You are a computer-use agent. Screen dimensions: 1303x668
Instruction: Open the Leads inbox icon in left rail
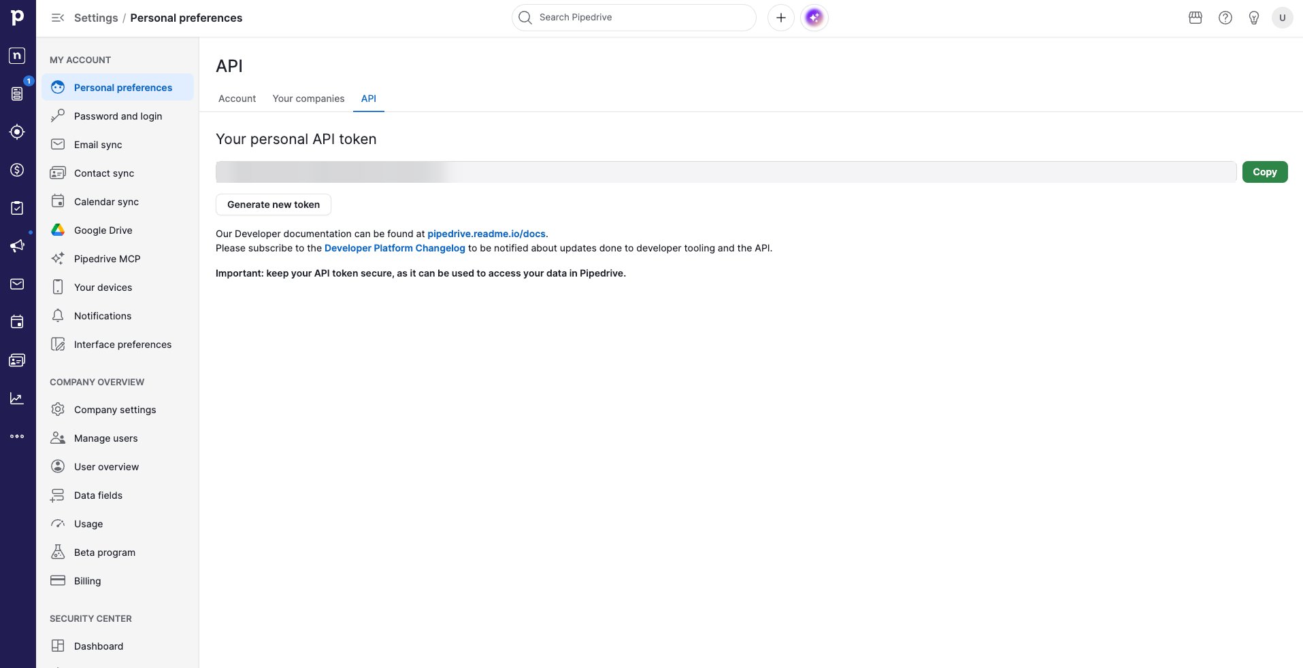coord(18,132)
